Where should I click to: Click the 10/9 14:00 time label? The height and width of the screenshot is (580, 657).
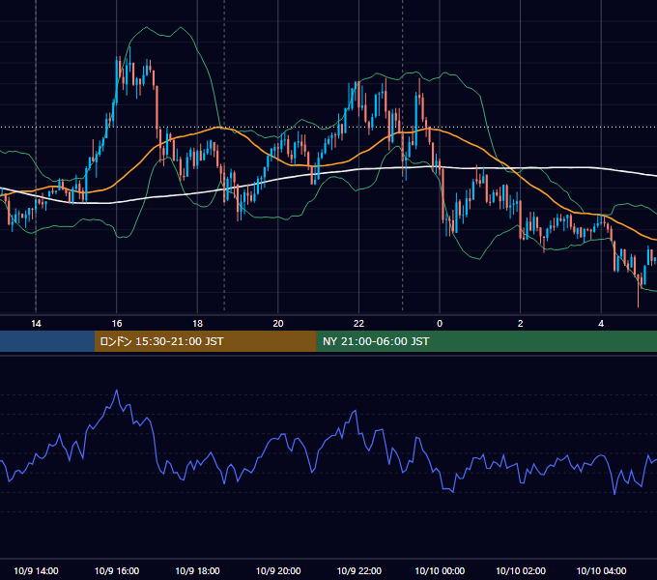[x=36, y=570]
